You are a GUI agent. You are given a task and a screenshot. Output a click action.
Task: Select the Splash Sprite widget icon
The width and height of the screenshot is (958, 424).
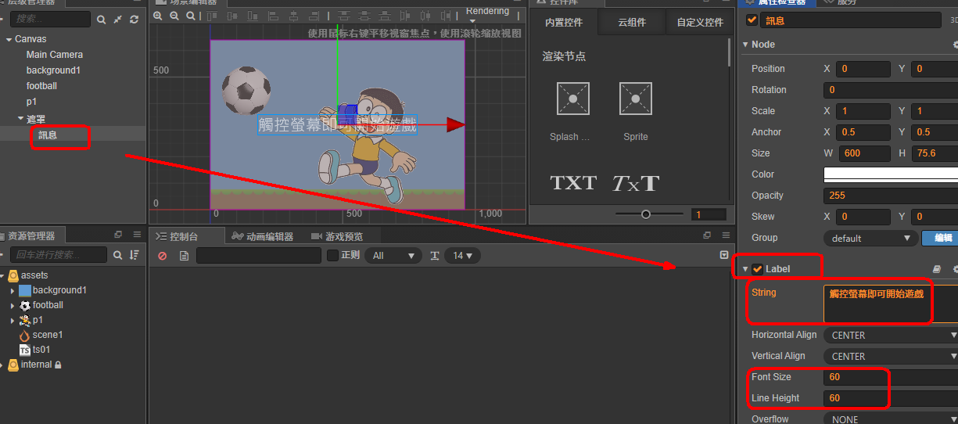pyautogui.click(x=573, y=99)
